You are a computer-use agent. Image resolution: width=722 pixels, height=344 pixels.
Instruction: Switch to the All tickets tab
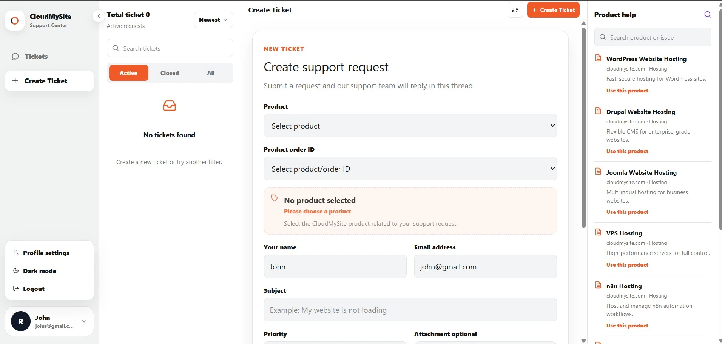click(211, 73)
